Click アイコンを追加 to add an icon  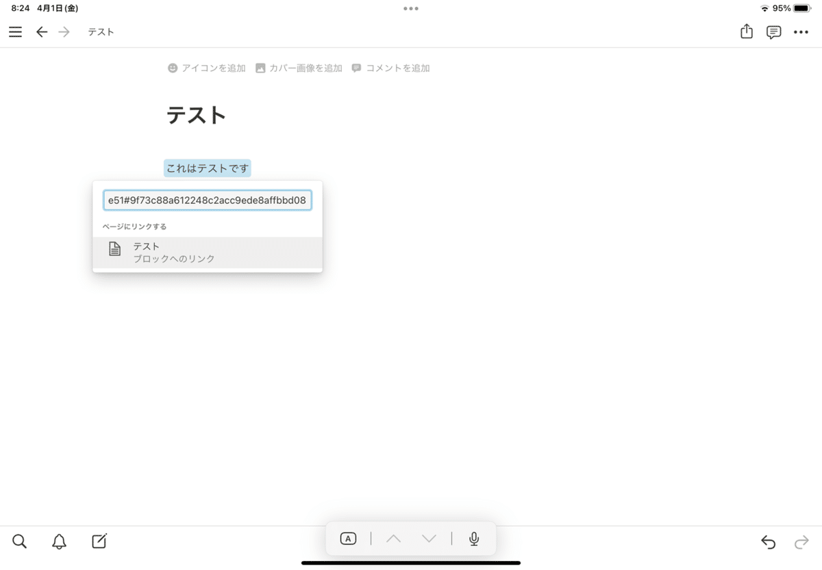coord(207,68)
